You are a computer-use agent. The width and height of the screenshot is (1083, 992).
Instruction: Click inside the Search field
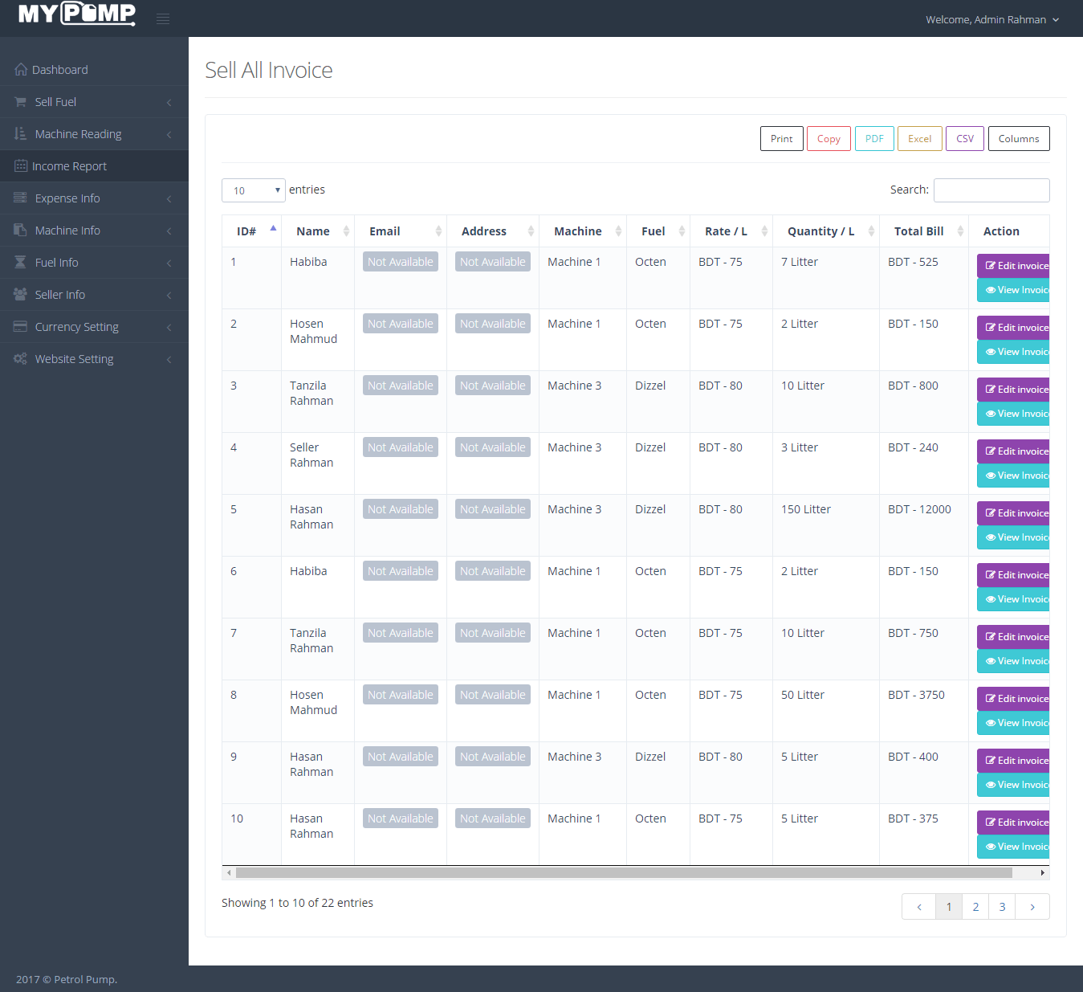tap(991, 190)
